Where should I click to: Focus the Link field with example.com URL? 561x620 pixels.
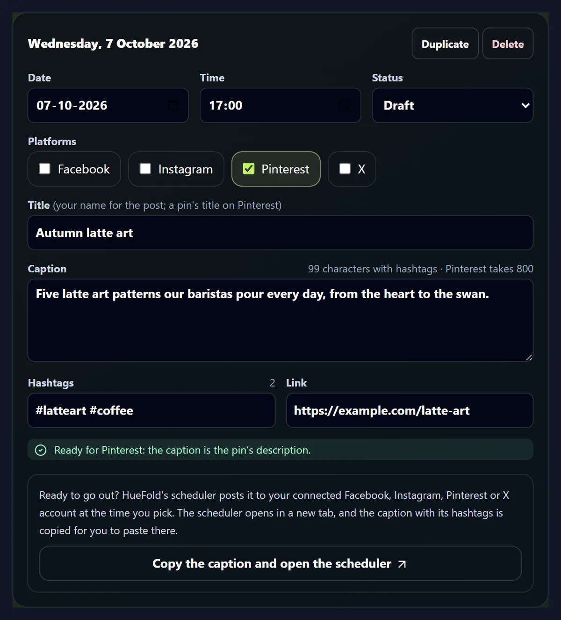coord(410,410)
